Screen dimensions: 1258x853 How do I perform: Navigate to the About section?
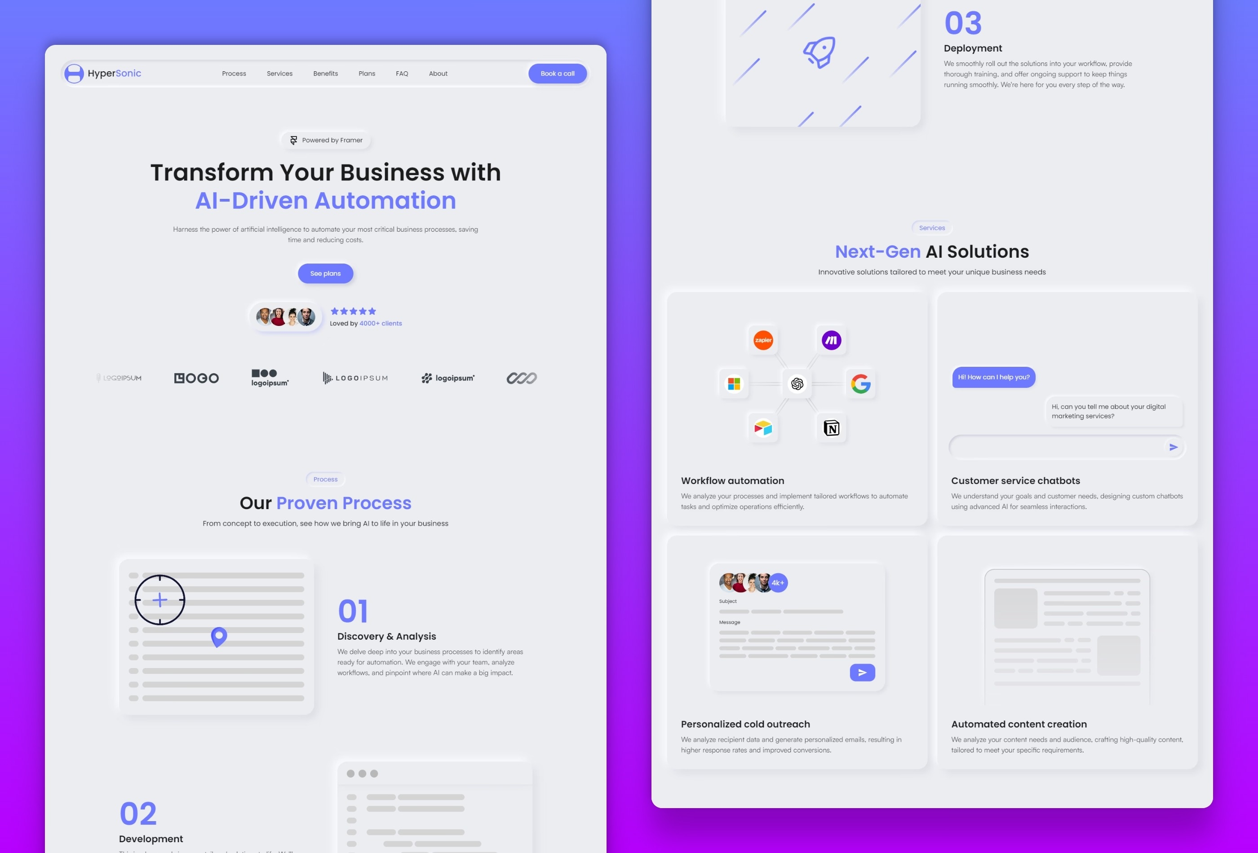point(437,73)
